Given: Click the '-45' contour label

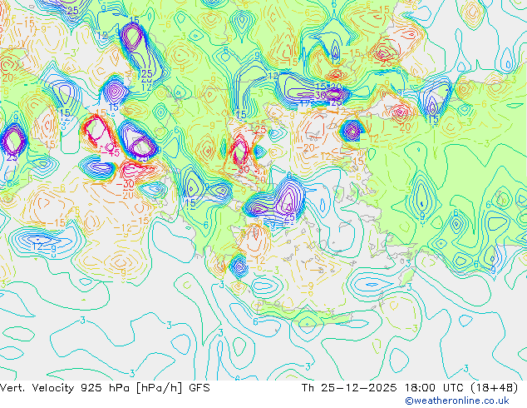Looking at the screenshot, I should click(111, 152).
